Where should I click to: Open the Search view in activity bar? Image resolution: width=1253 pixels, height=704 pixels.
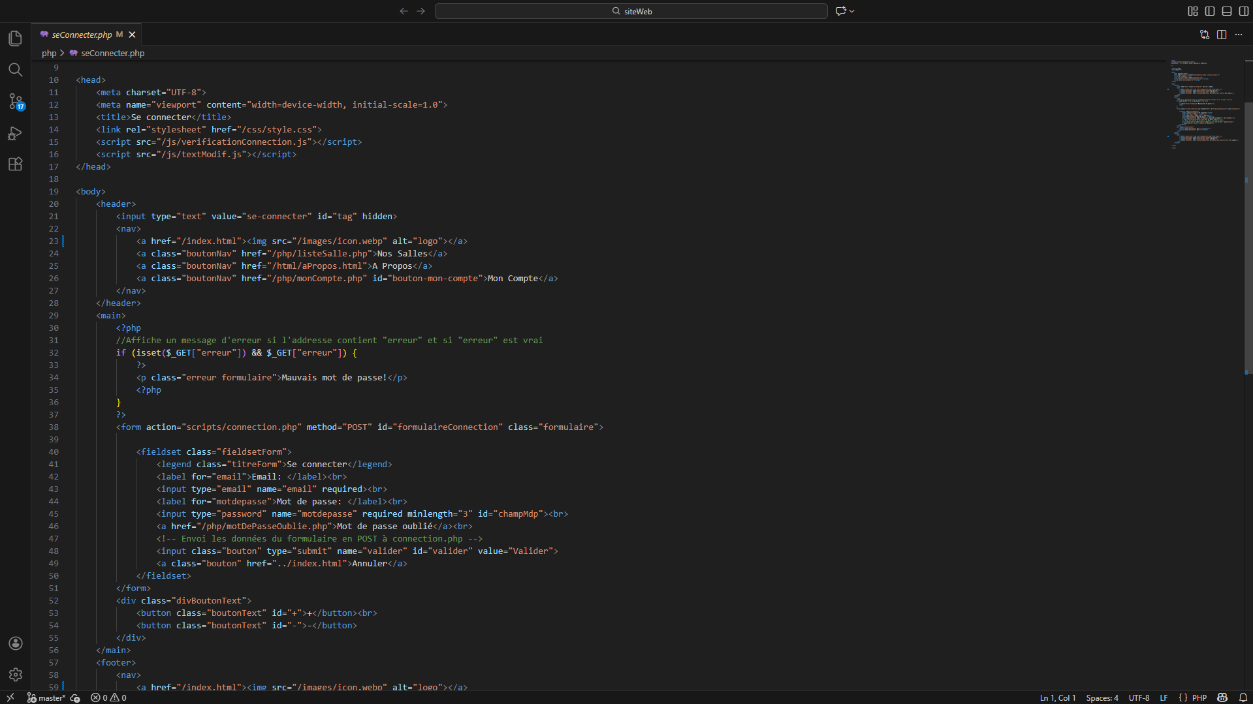tap(16, 70)
